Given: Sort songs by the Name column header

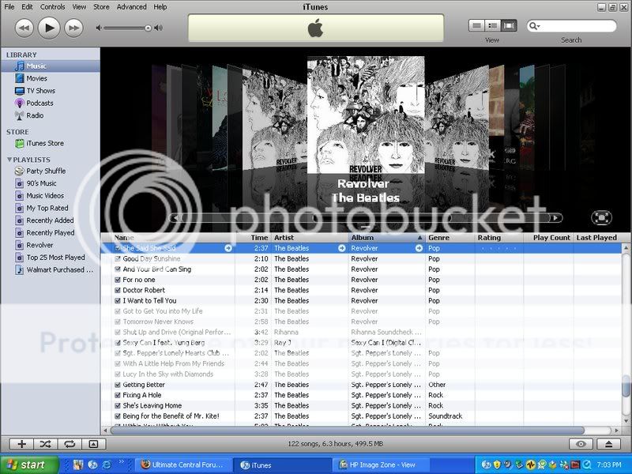Looking at the screenshot, I should (x=173, y=238).
